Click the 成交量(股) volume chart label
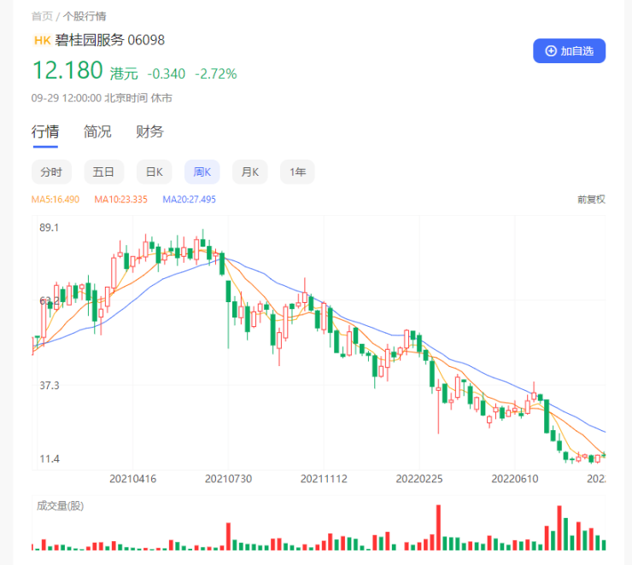Image resolution: width=632 pixels, height=565 pixels. [60, 505]
